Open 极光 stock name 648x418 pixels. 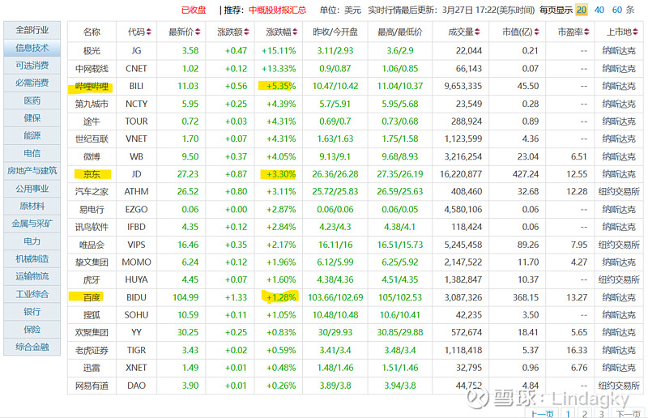click(92, 51)
